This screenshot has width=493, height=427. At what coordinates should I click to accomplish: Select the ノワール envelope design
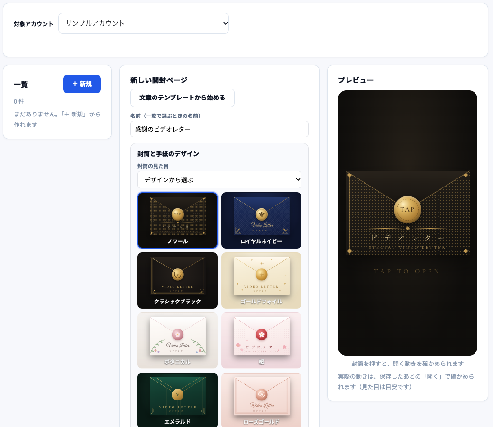click(x=177, y=220)
